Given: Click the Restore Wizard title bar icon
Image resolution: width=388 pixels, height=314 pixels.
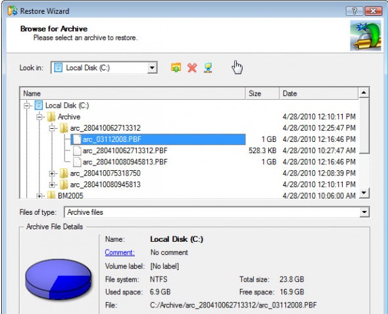Looking at the screenshot, I should (12, 11).
